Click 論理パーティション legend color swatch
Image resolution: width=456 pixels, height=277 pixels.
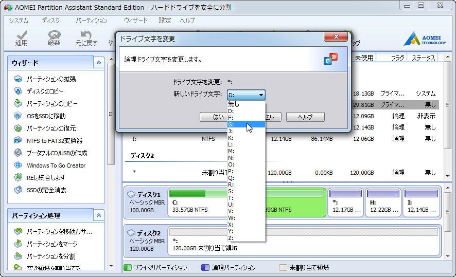pyautogui.click(x=205, y=267)
